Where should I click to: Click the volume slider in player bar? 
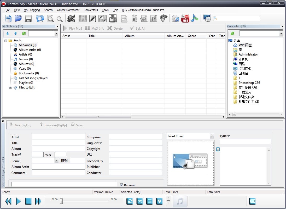168,201
